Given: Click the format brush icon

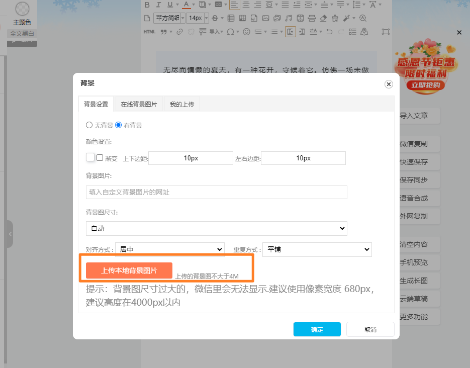Looking at the screenshot, I should (335, 18).
